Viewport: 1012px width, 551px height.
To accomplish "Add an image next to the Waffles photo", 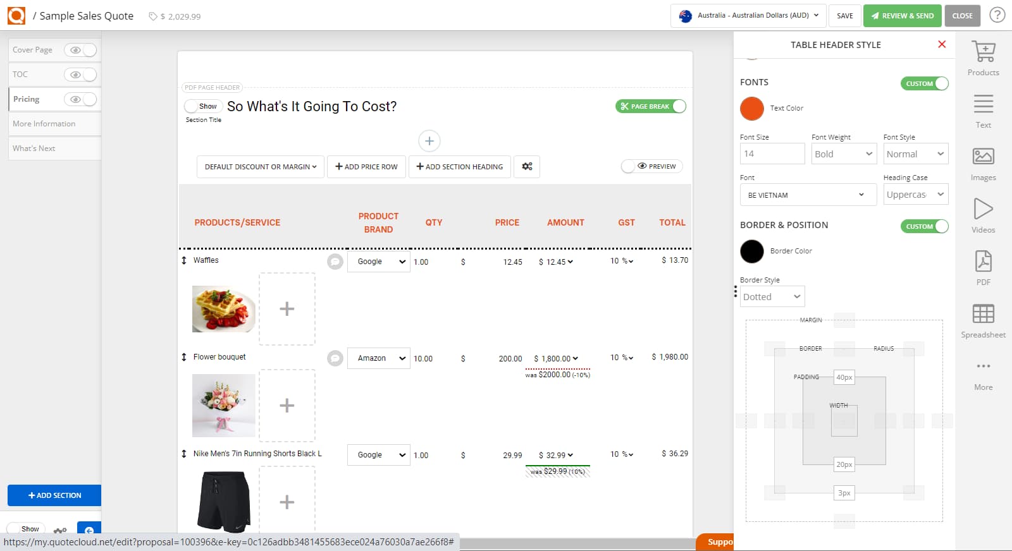I will [x=287, y=309].
